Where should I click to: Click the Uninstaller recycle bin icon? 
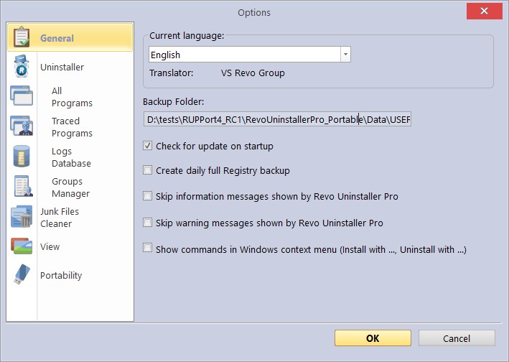tap(22, 66)
